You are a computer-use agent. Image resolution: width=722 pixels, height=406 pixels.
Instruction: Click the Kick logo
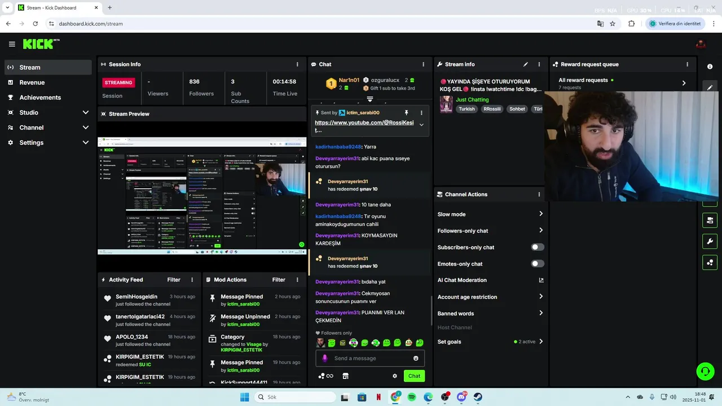tap(41, 44)
